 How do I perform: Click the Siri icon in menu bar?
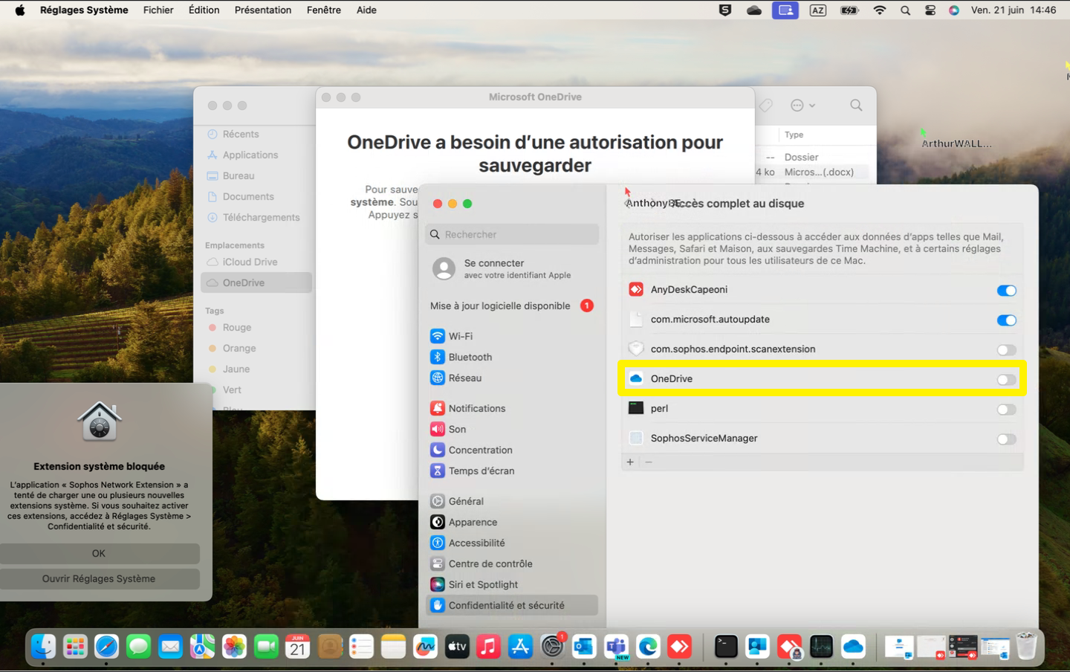[x=954, y=10]
